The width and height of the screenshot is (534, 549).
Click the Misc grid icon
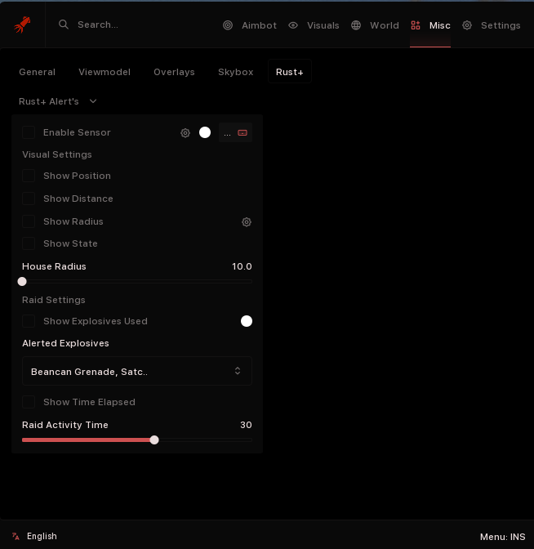pos(416,25)
